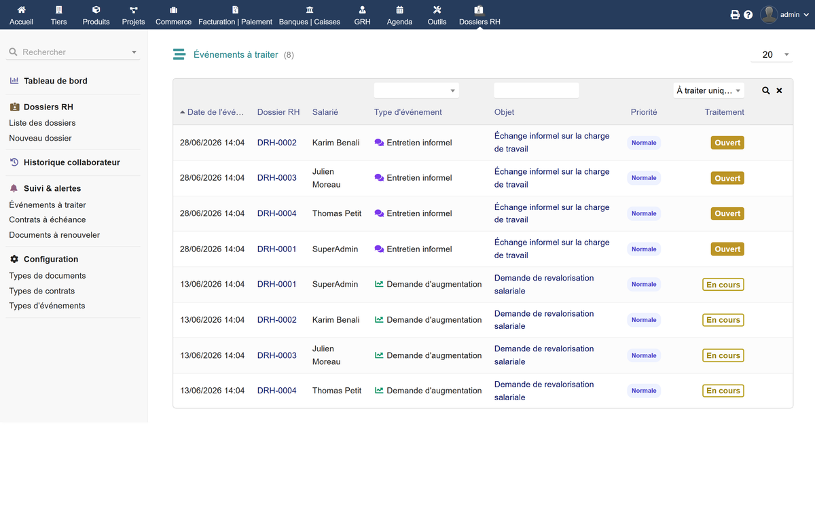Open DRH-0004 link in Thomas Petit's 13/06 row
Viewport: 815px width, 532px height.
(x=277, y=391)
